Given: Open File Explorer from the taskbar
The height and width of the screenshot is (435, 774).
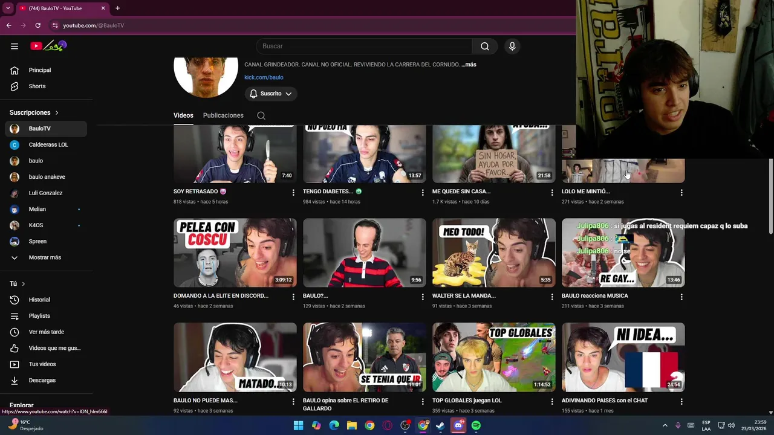Looking at the screenshot, I should click(351, 425).
